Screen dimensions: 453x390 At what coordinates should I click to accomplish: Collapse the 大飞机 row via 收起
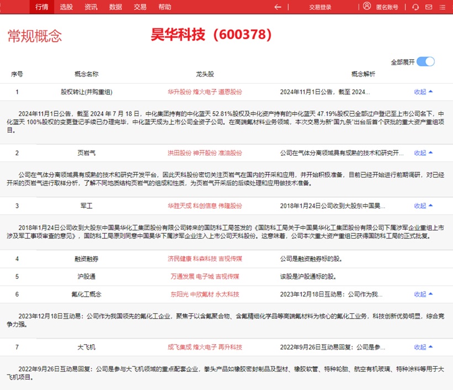click(423, 347)
